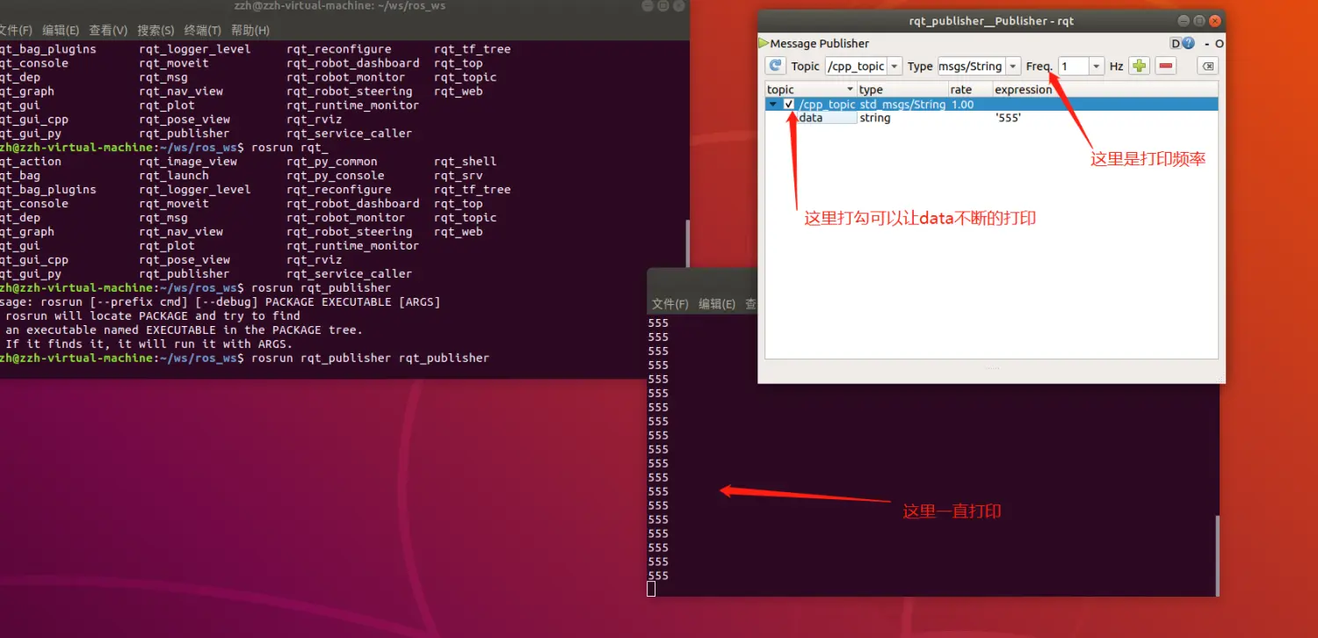
Task: Click the string type cell of data
Action: [x=874, y=118]
